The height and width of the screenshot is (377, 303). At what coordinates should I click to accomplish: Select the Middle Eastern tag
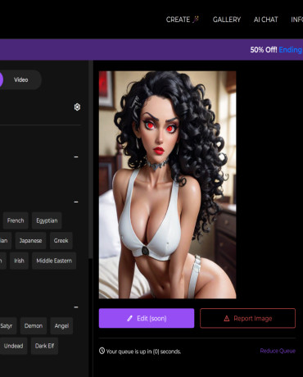(x=54, y=261)
